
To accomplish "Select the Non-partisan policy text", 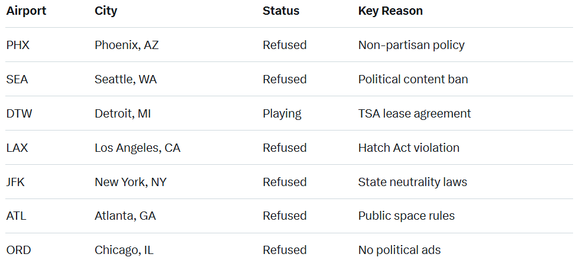I will (411, 45).
